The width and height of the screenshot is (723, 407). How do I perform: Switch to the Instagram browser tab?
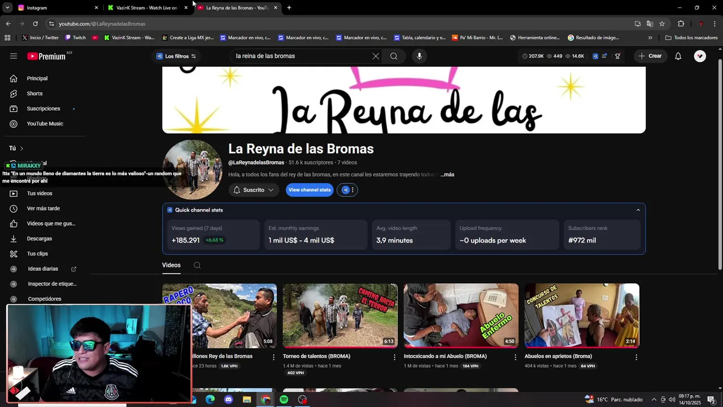[56, 8]
